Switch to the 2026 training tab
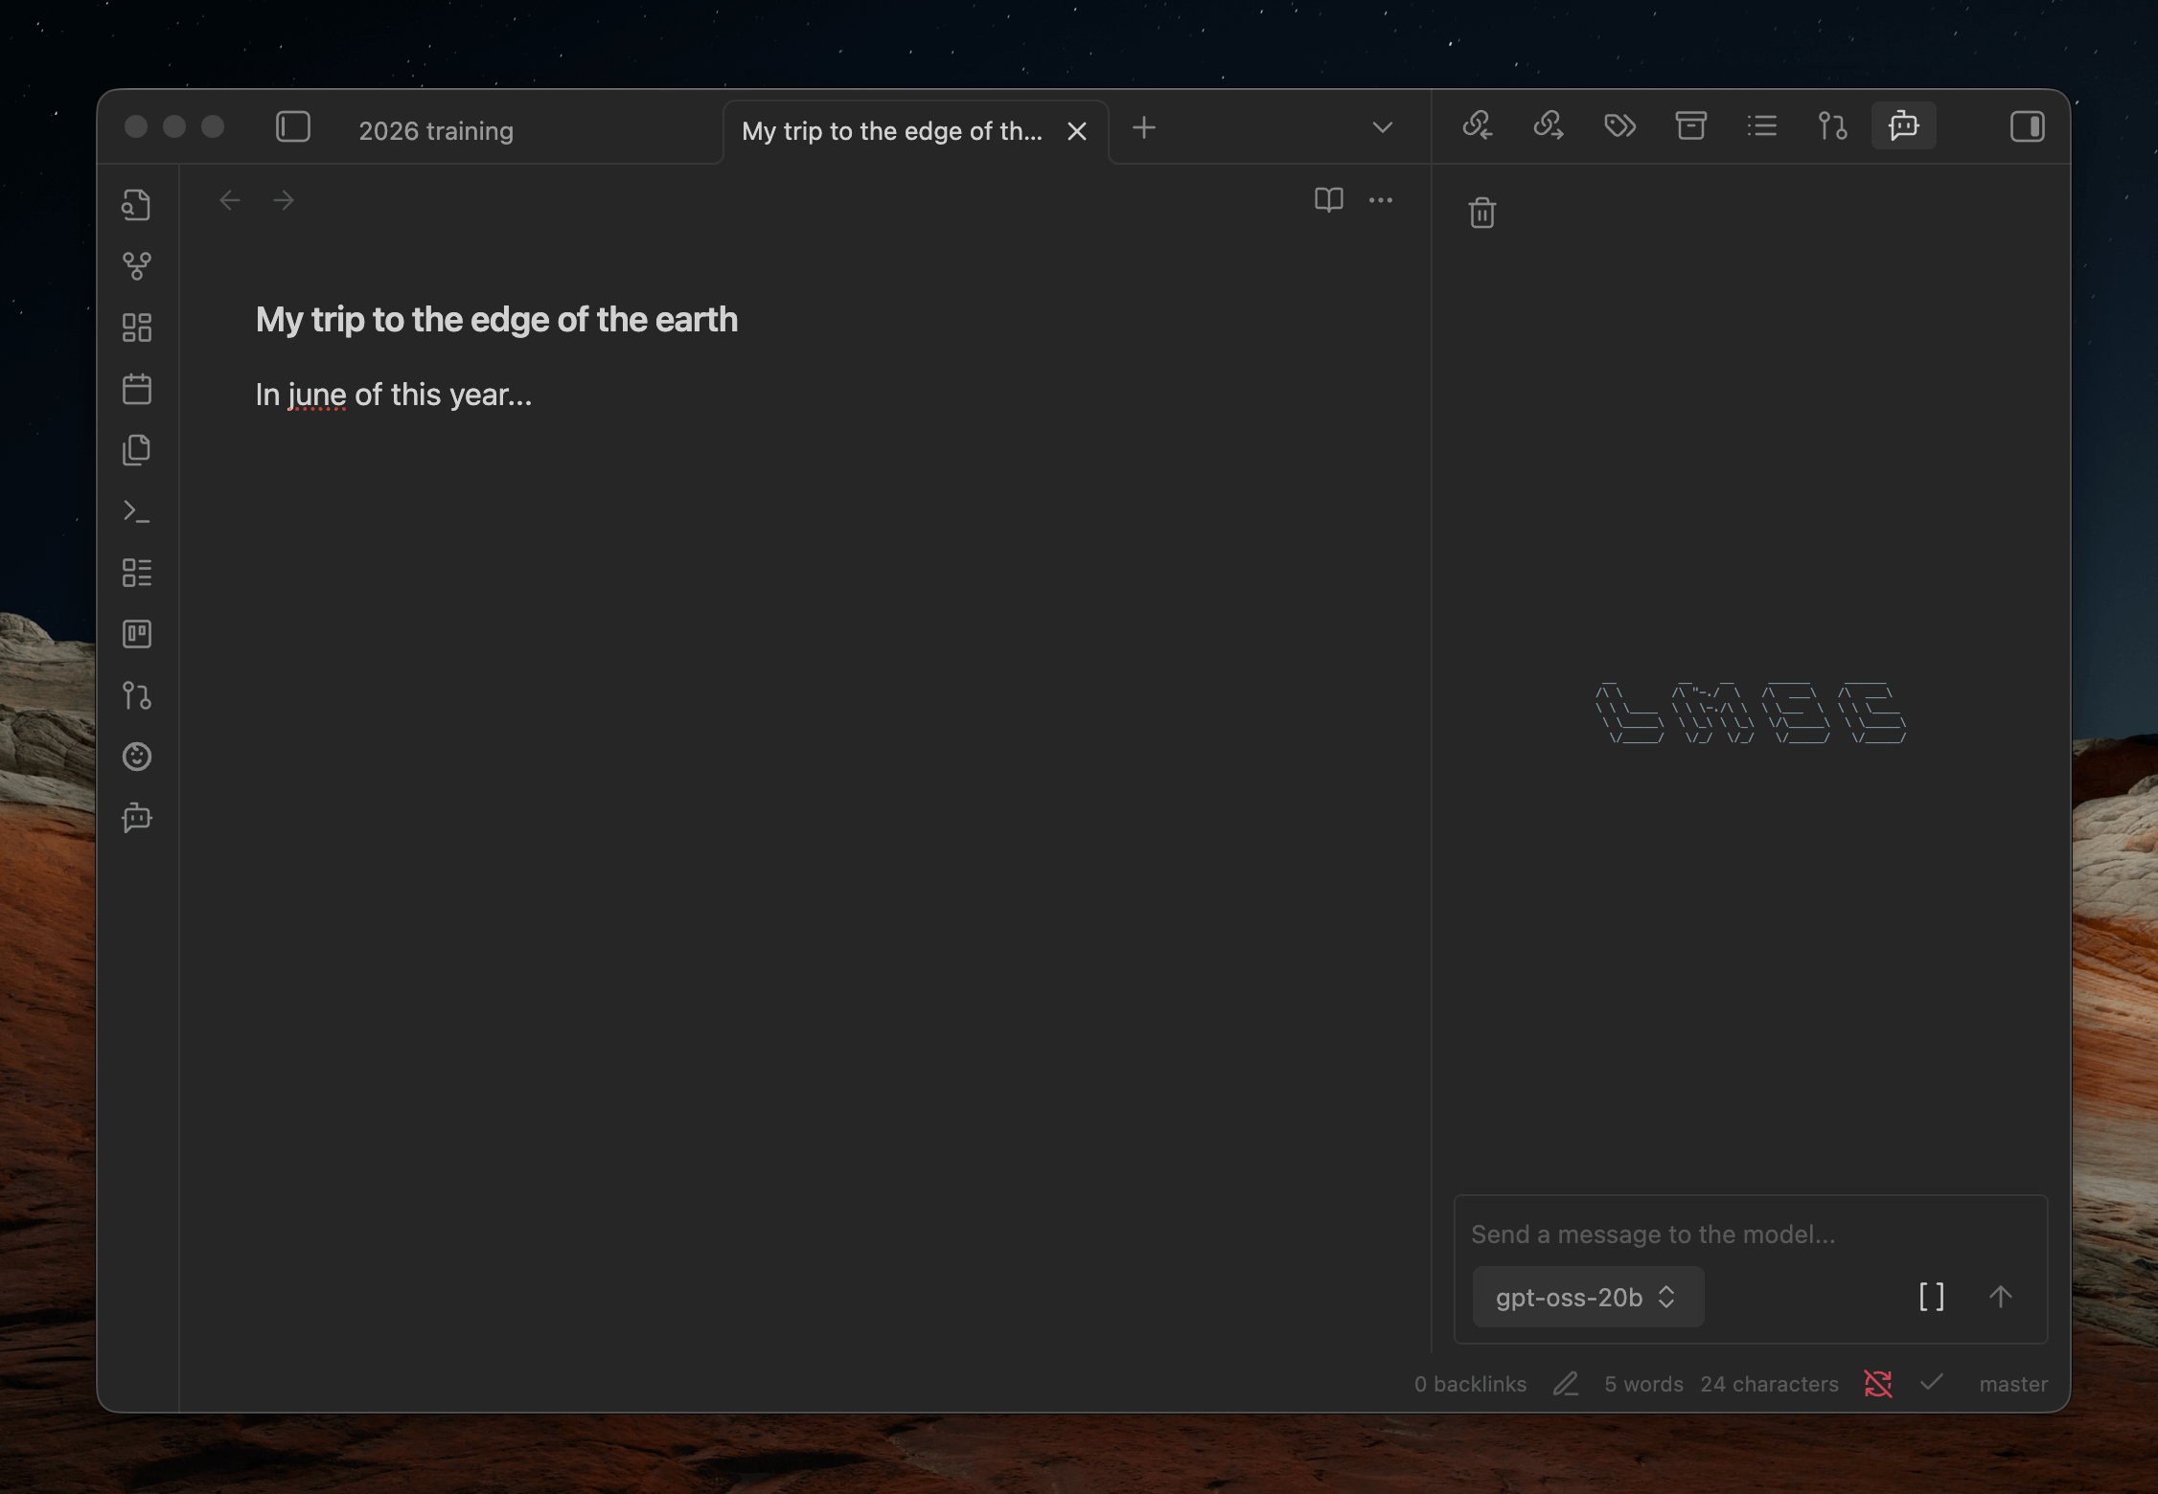 (436, 131)
